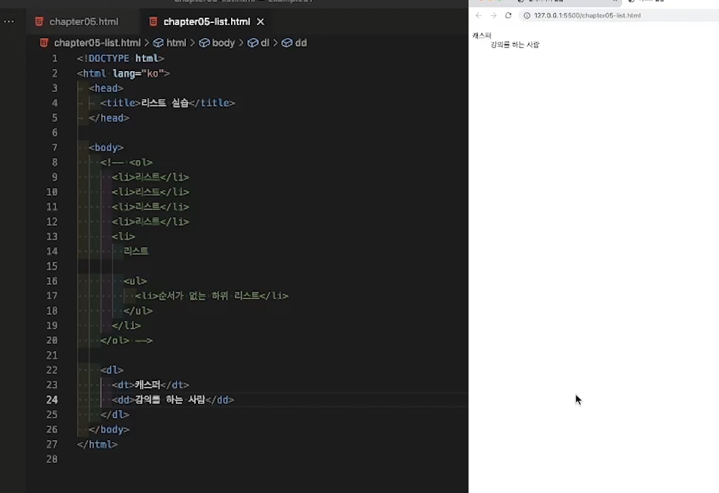This screenshot has height=493, width=719.
Task: Go forward in the browser
Action: click(x=494, y=15)
